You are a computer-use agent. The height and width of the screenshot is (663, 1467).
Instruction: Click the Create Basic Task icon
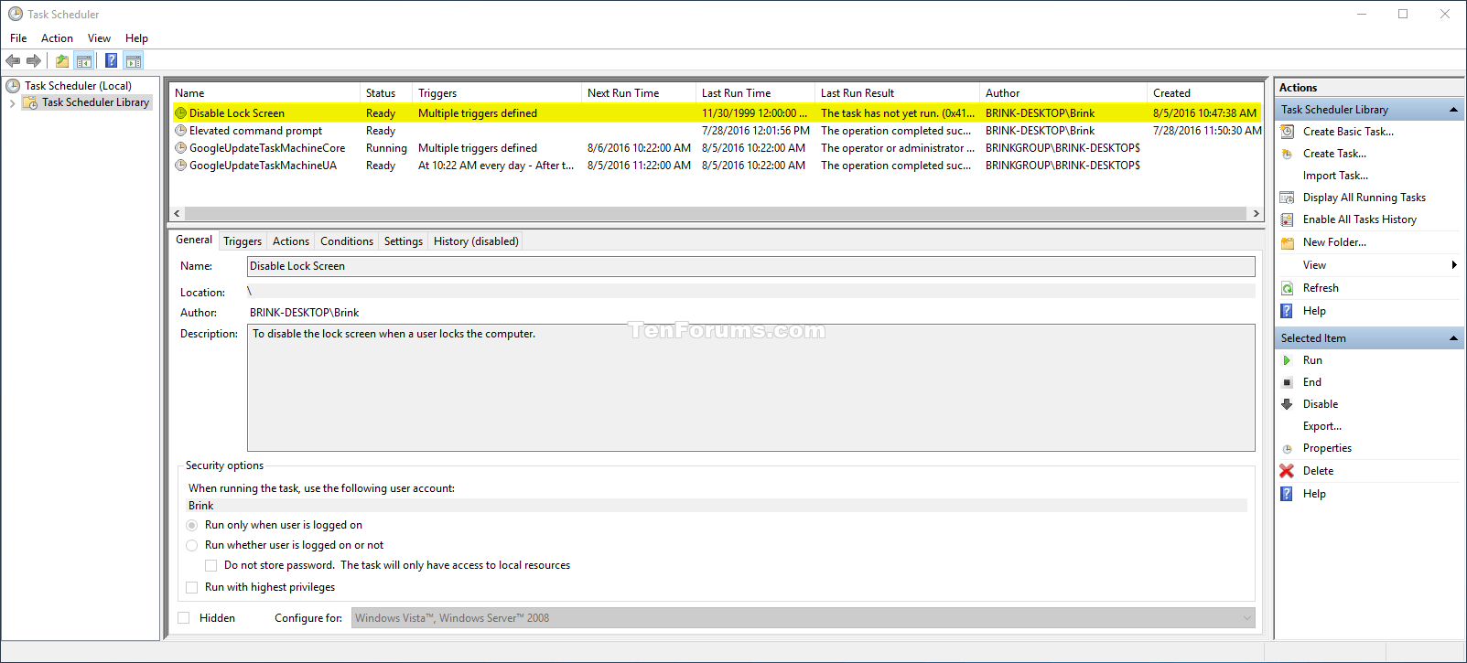[x=1287, y=132]
